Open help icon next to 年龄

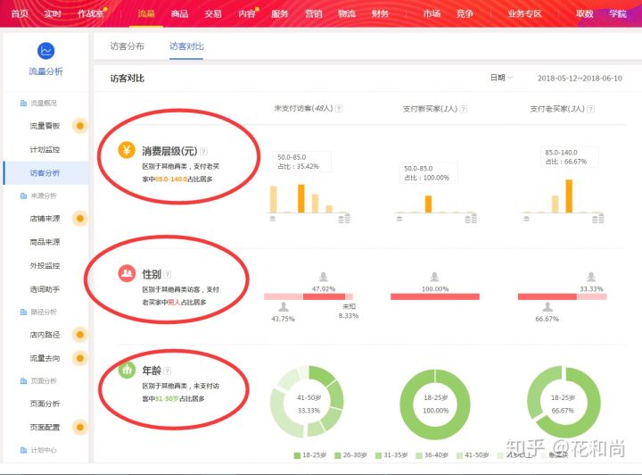point(168,371)
